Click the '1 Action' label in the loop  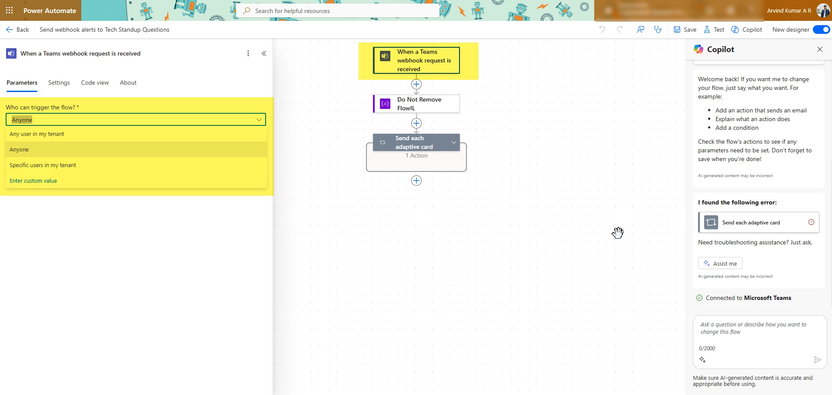[x=416, y=156]
